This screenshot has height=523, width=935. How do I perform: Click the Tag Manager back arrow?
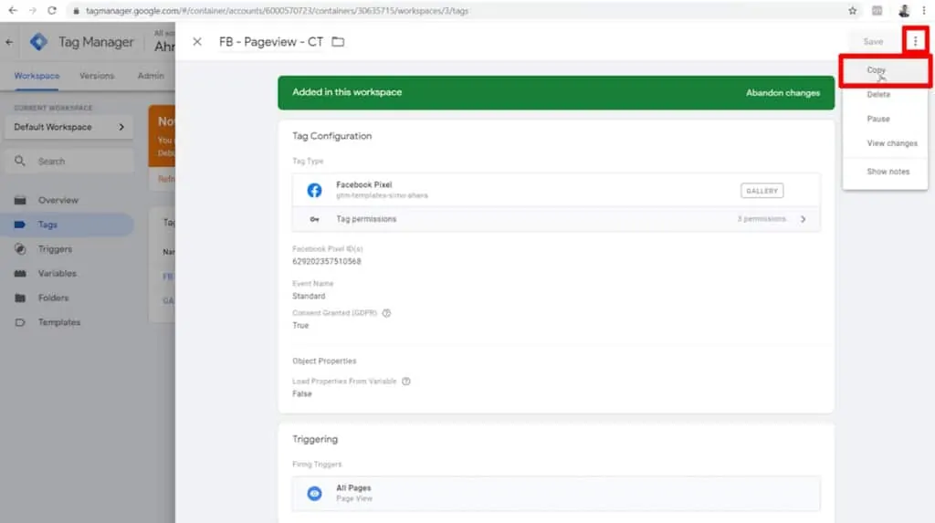point(9,42)
